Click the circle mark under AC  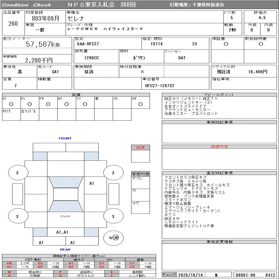pyautogui.click(x=11, y=104)
